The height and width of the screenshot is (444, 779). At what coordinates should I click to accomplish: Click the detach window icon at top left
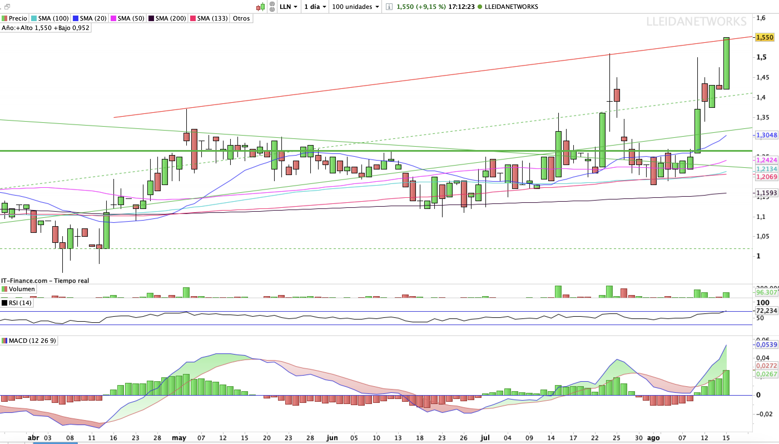pyautogui.click(x=7, y=6)
